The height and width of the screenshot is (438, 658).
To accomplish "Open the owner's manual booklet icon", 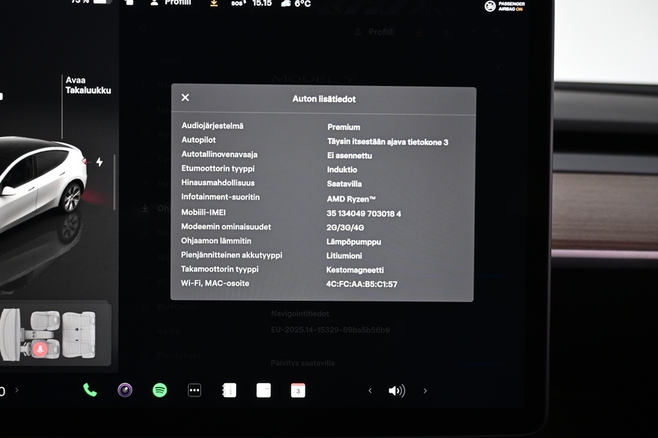I will tap(229, 390).
